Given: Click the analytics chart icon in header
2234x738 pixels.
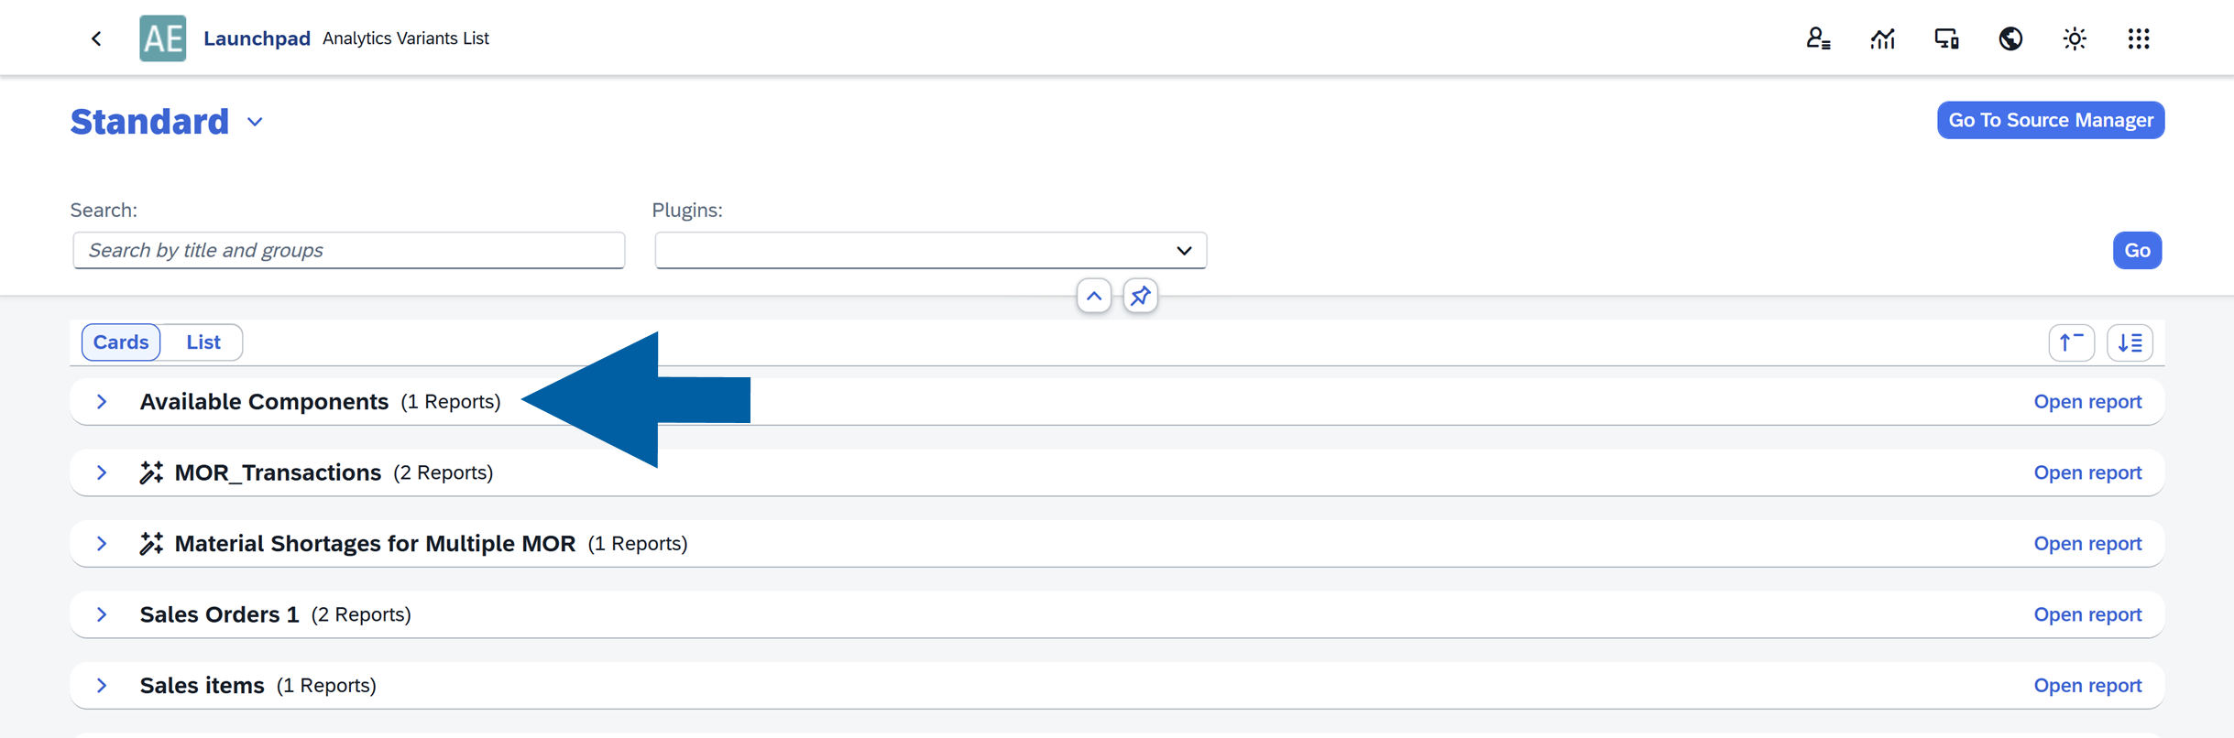Looking at the screenshot, I should (x=1883, y=38).
